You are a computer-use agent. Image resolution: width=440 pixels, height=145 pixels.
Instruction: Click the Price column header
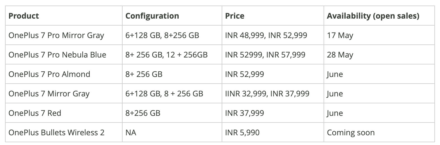pos(235,16)
